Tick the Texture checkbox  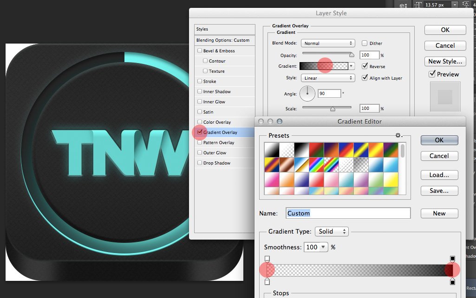point(205,71)
